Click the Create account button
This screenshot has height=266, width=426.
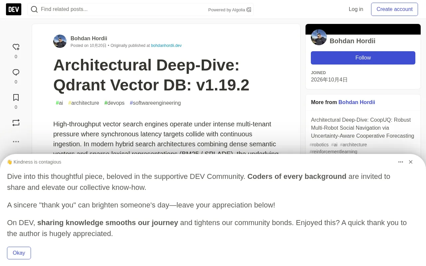(x=394, y=9)
